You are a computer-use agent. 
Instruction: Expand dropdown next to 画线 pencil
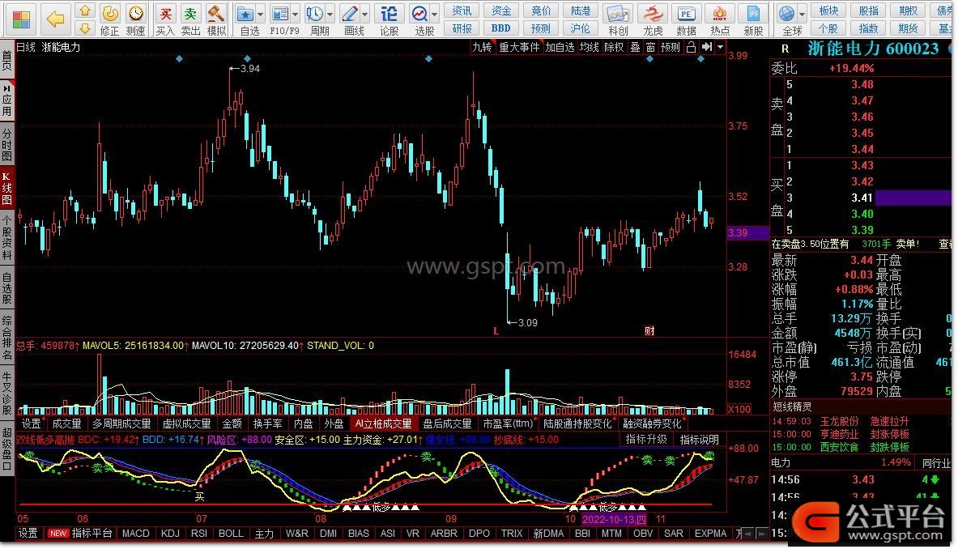click(x=365, y=14)
